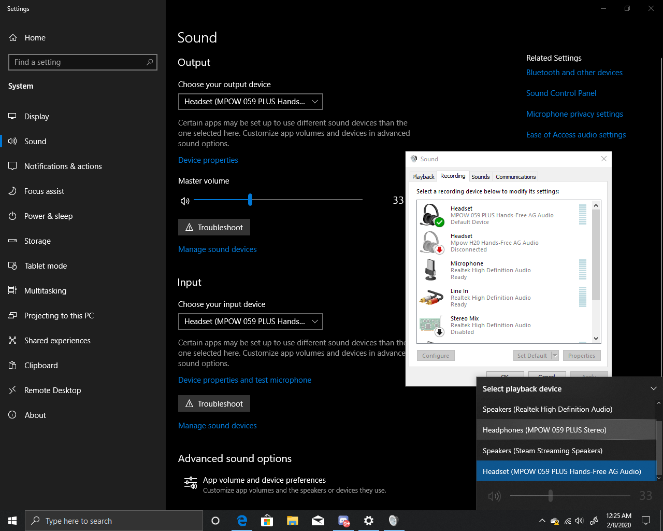Open Microphone privacy settings link
The height and width of the screenshot is (531, 663).
[574, 114]
